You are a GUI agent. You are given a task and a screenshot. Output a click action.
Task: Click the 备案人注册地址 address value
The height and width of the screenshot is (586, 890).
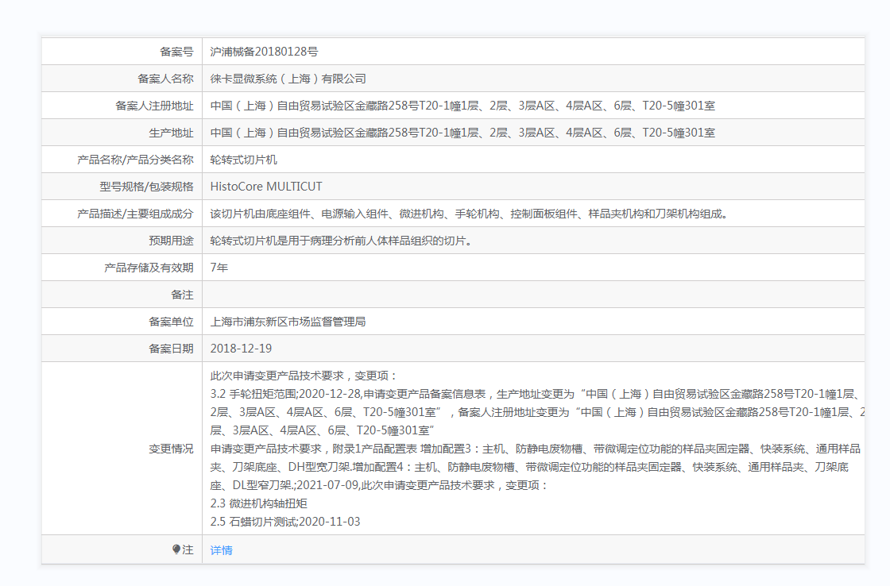462,106
